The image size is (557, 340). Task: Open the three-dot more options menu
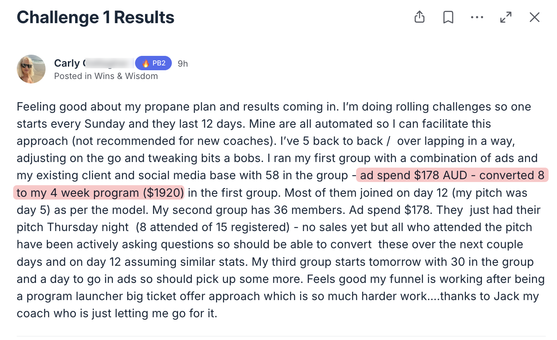tap(477, 17)
